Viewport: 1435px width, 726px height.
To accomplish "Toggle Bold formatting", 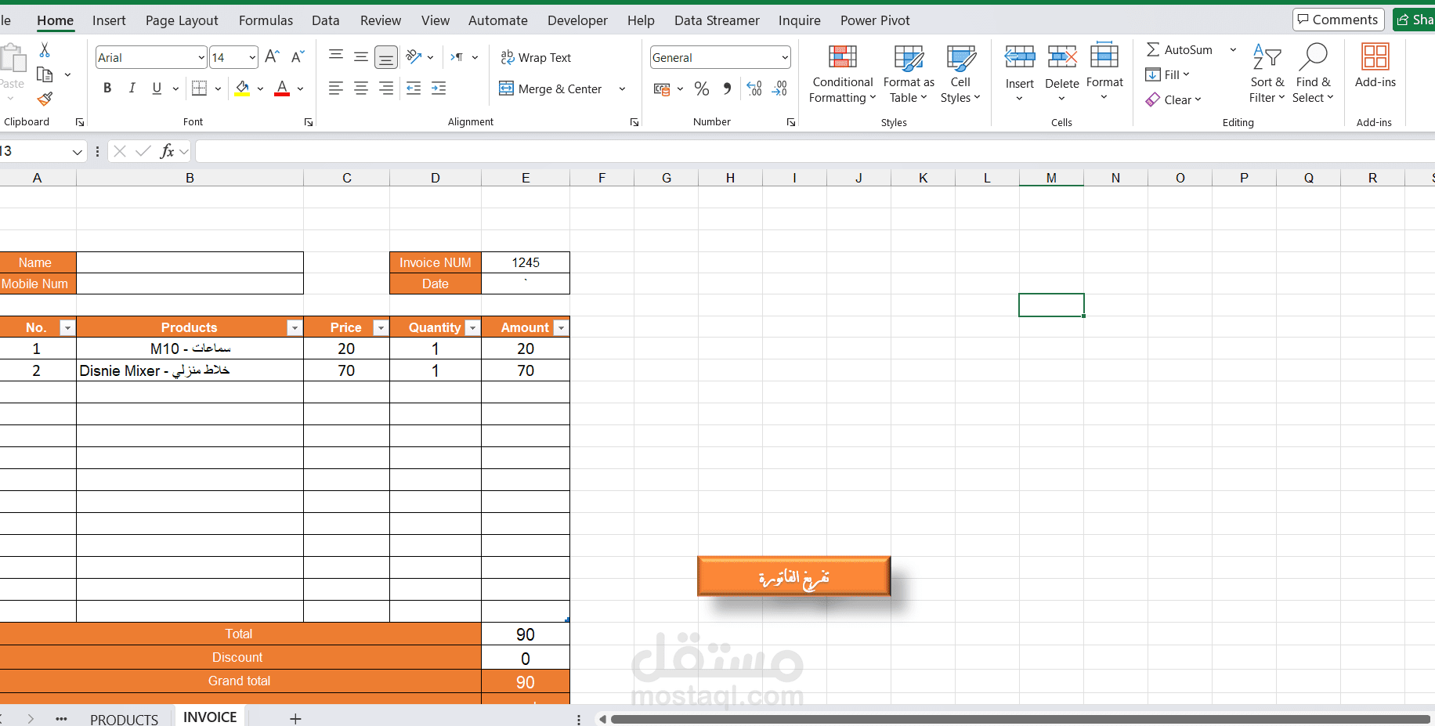I will (x=107, y=88).
